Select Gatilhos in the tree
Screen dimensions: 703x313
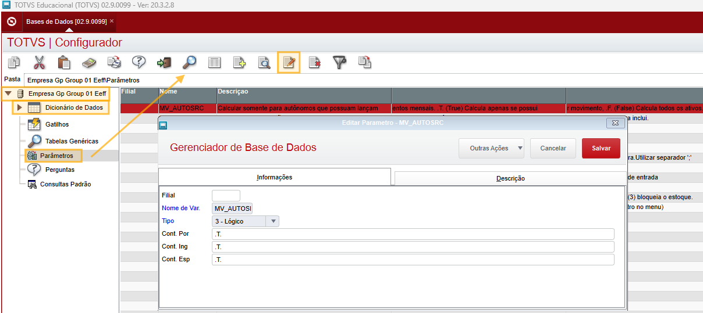(x=57, y=124)
